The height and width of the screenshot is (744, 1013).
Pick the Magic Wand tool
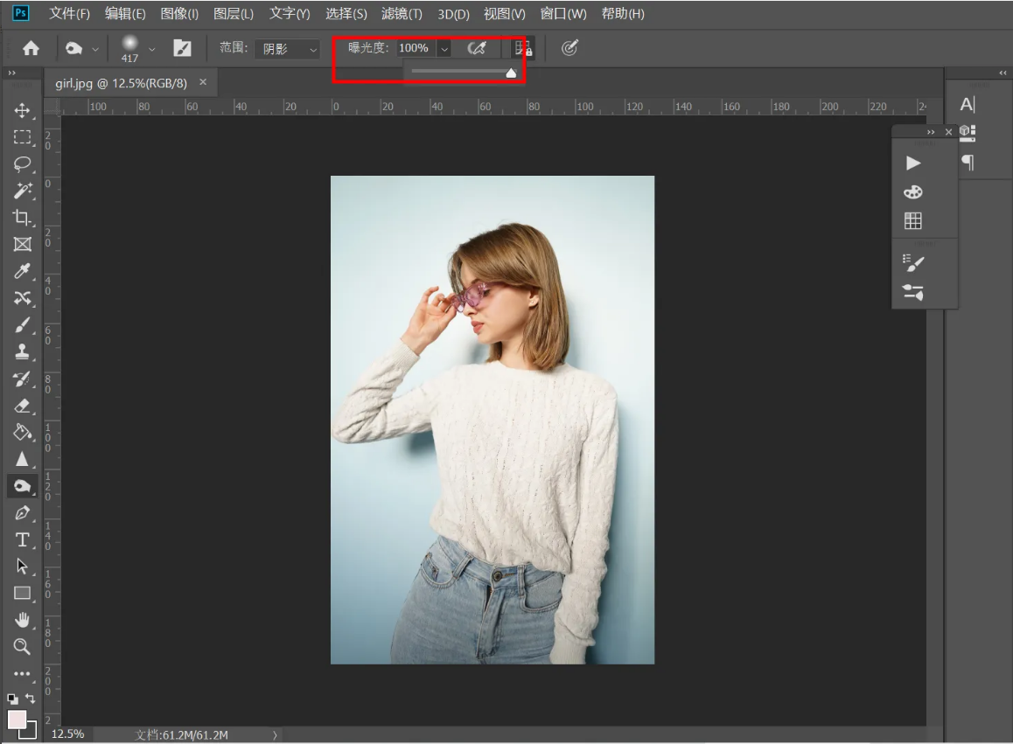[x=22, y=191]
